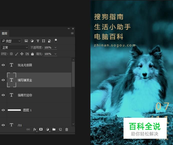
Task: Create a new layer
Action: (60, 129)
